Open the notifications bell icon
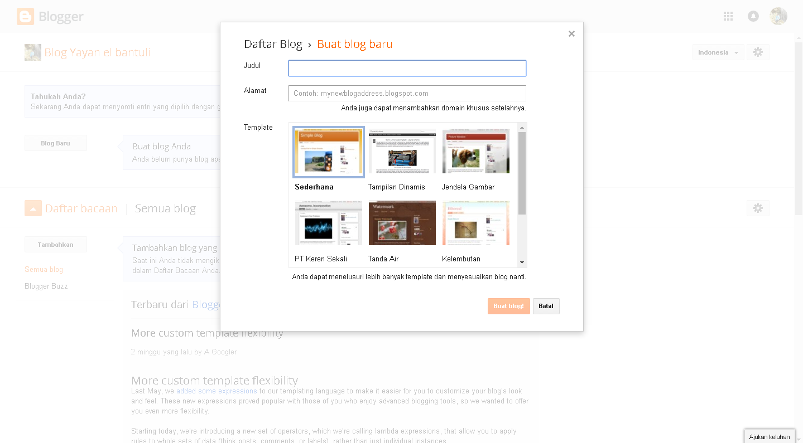Image resolution: width=803 pixels, height=443 pixels. click(753, 16)
